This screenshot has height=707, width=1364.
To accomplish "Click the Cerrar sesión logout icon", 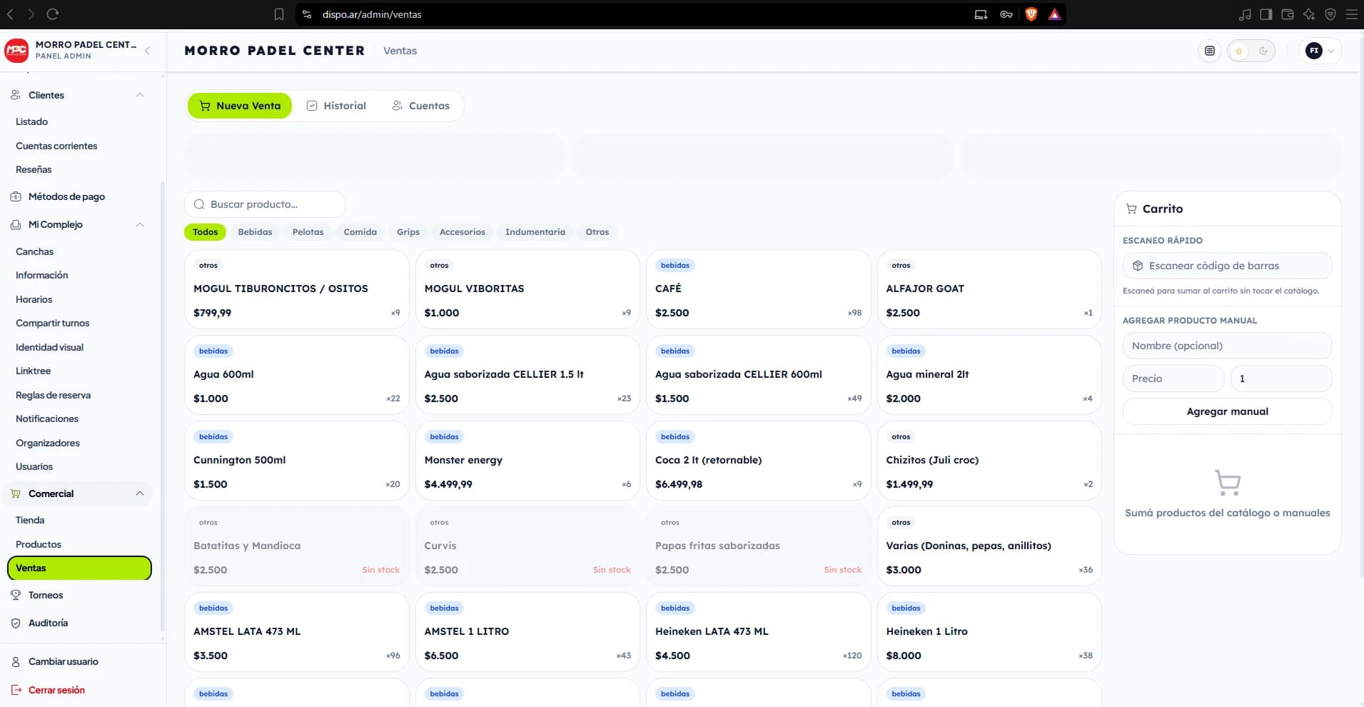I will pyautogui.click(x=16, y=690).
